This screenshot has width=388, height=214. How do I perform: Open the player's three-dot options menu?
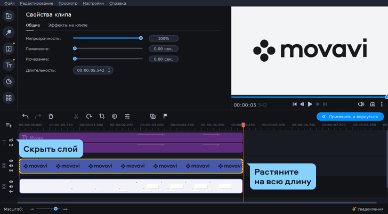[382, 104]
